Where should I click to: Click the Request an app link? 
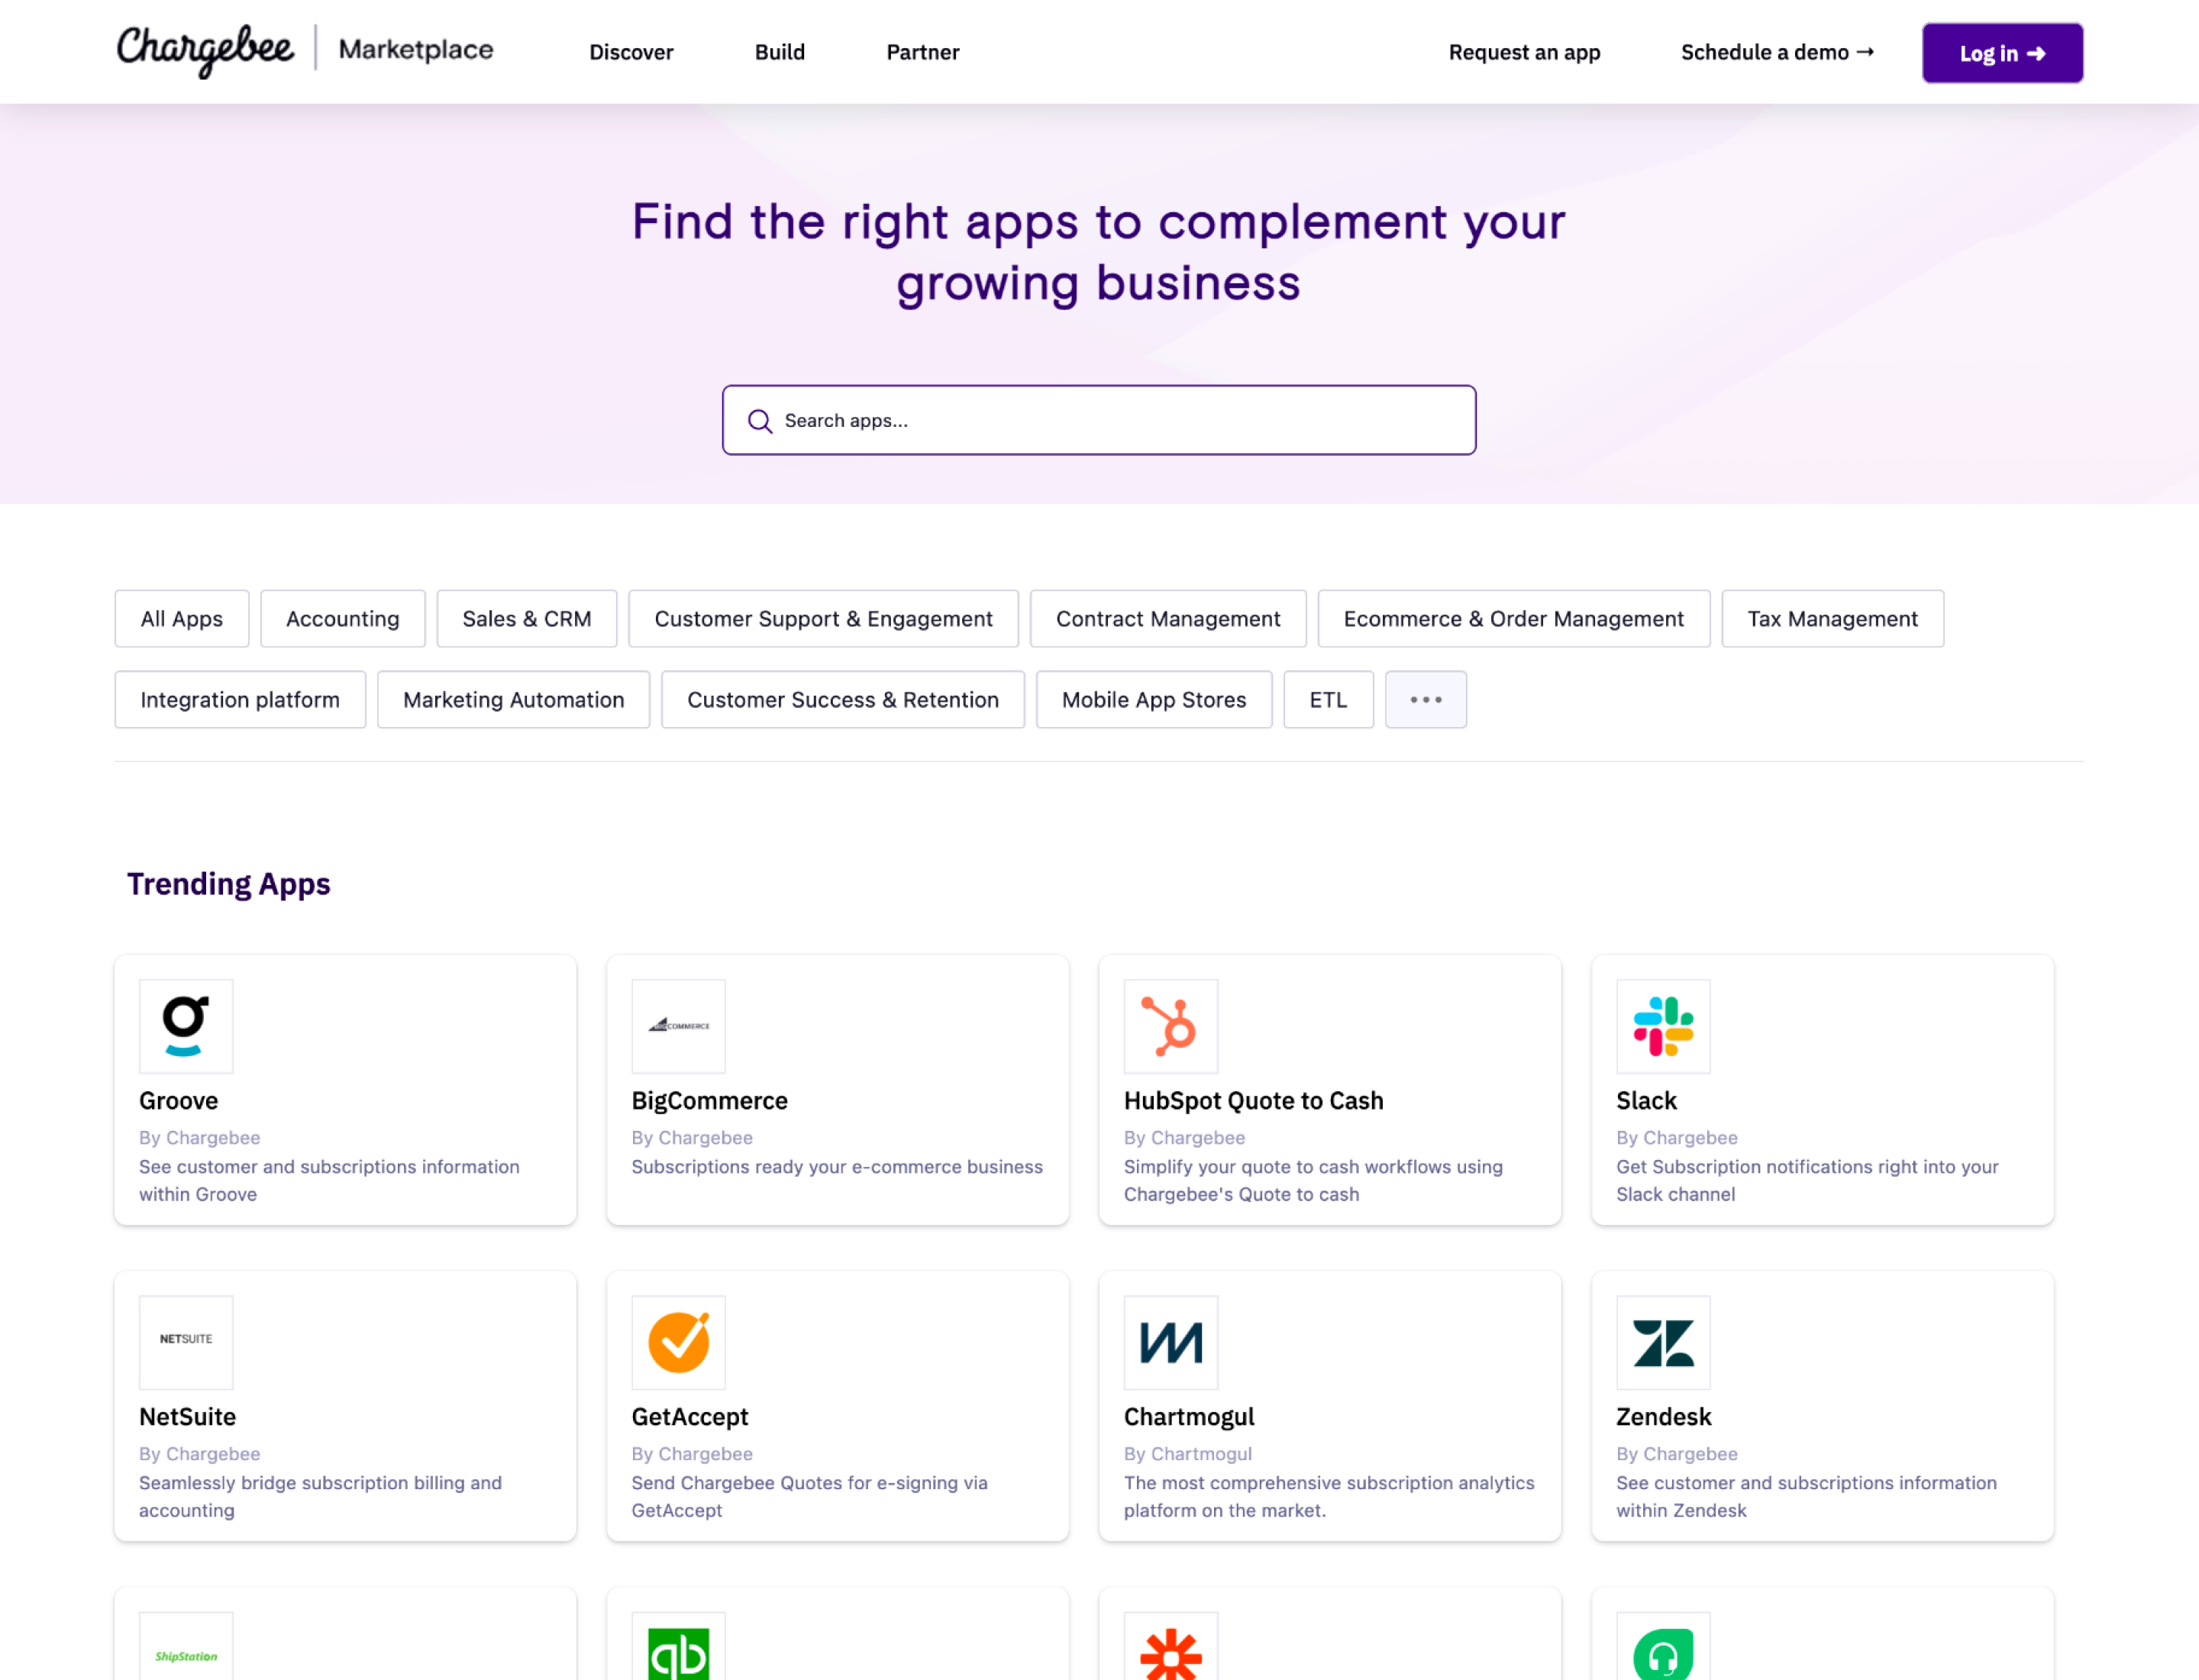1523,52
